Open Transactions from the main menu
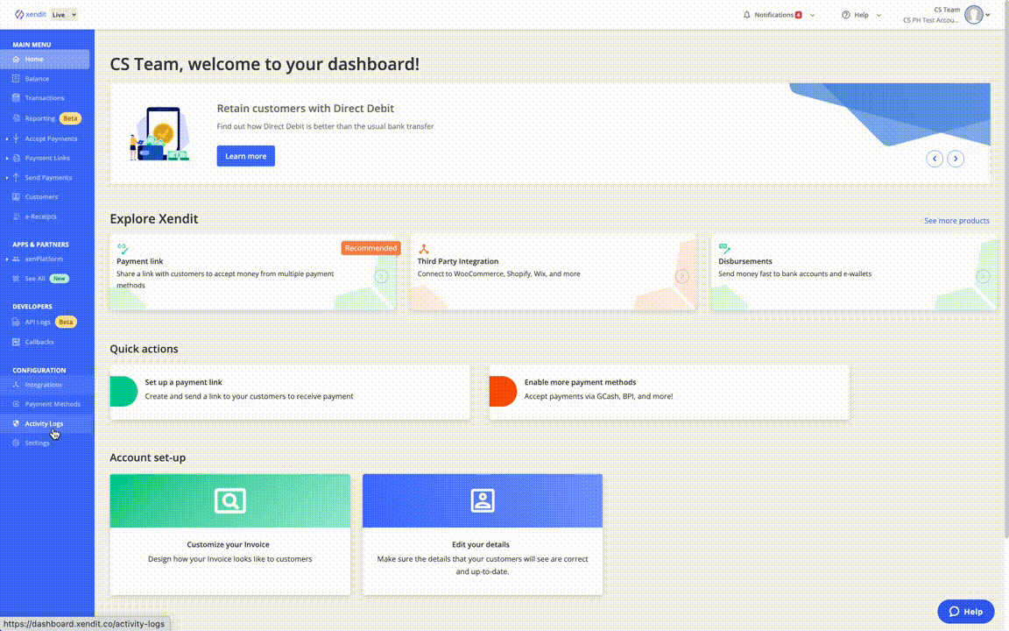Screen dimensions: 1009x631 click(45, 98)
